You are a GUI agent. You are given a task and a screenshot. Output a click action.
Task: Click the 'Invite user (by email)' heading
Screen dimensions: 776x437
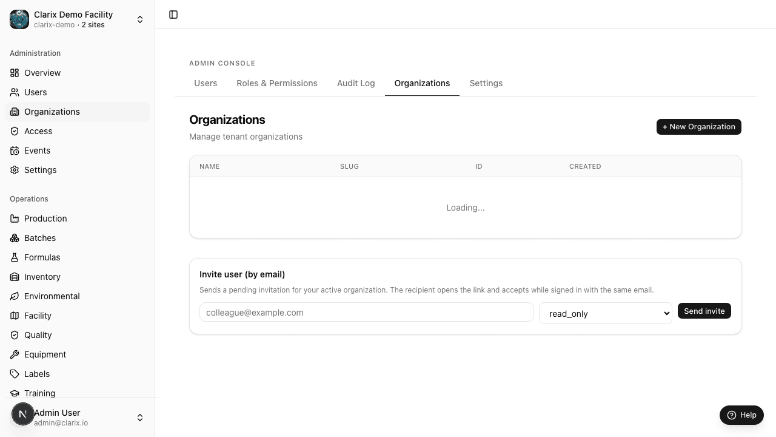click(x=242, y=274)
